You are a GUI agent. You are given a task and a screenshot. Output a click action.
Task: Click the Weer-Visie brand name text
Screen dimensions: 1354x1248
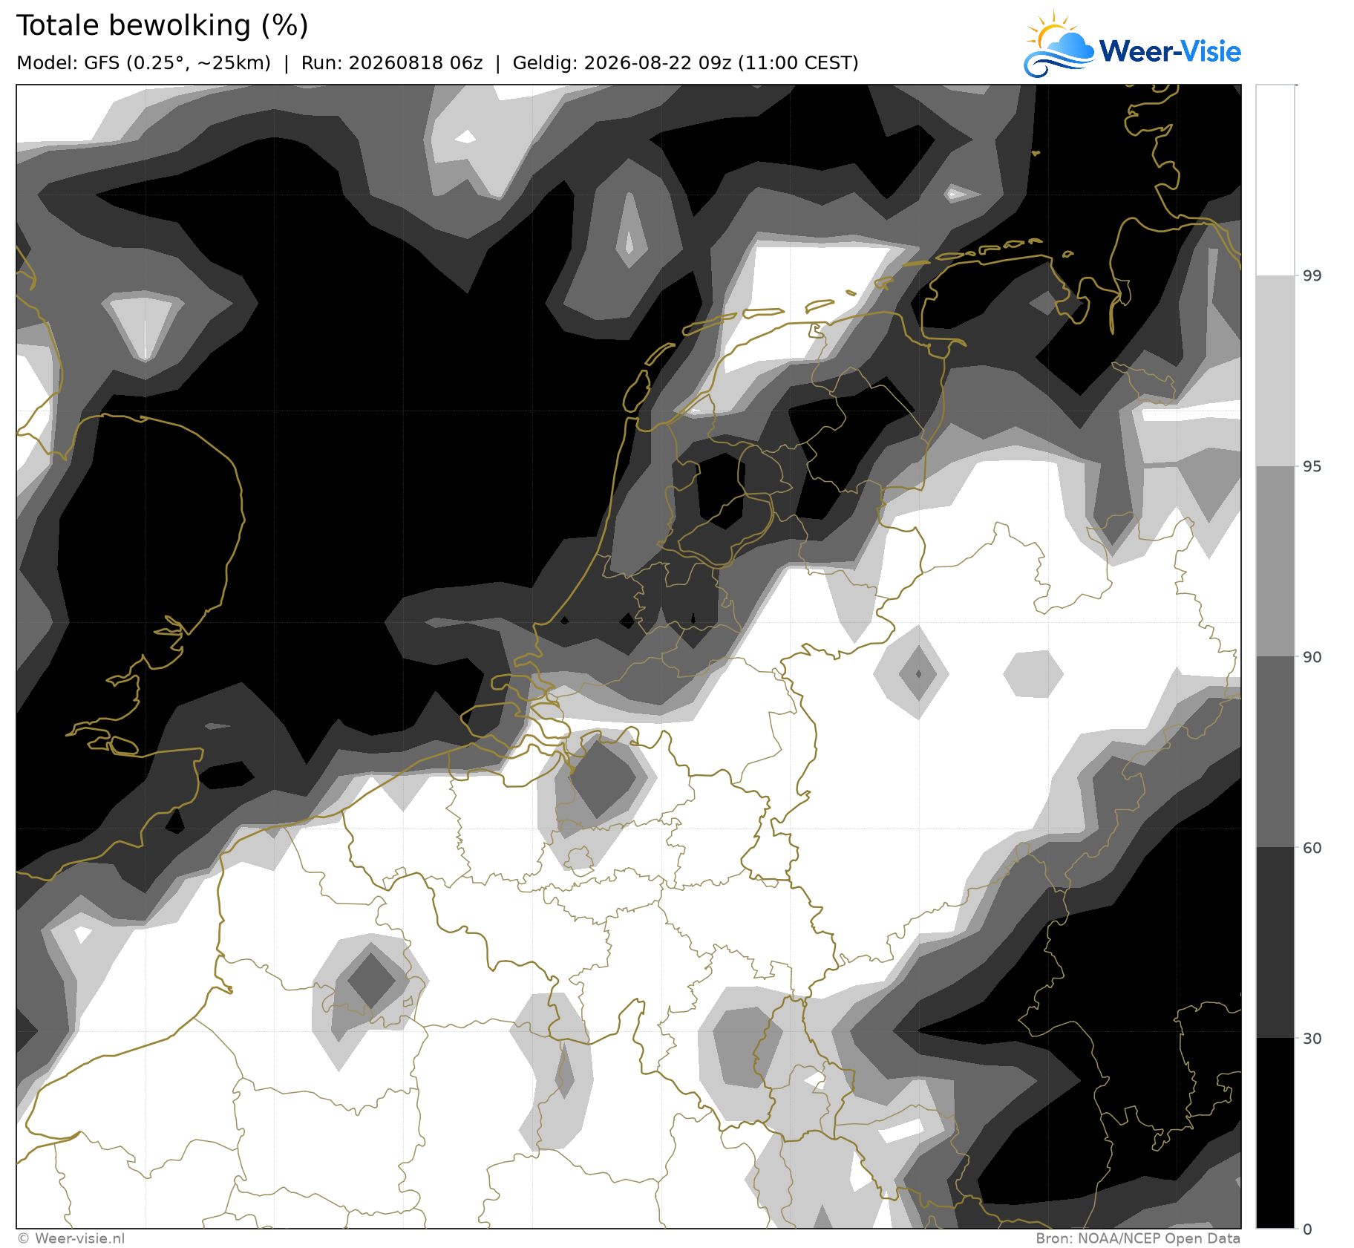pos(1170,51)
